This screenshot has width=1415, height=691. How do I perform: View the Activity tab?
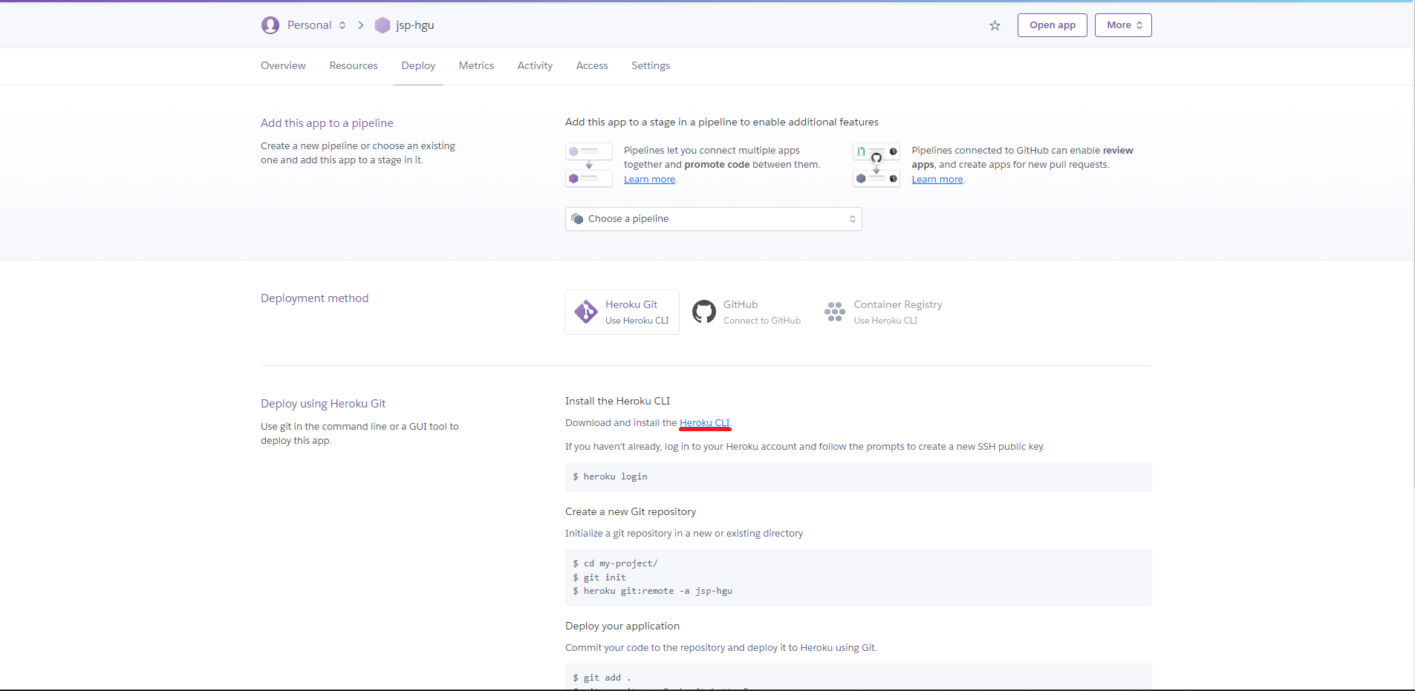535,66
